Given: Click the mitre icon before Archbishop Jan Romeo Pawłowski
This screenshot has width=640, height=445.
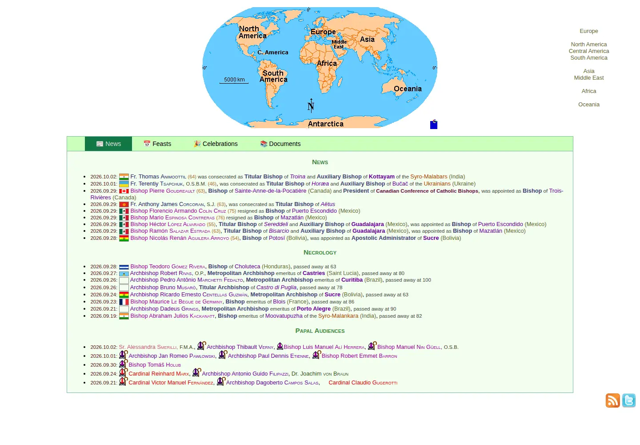Looking at the screenshot, I should point(123,355).
